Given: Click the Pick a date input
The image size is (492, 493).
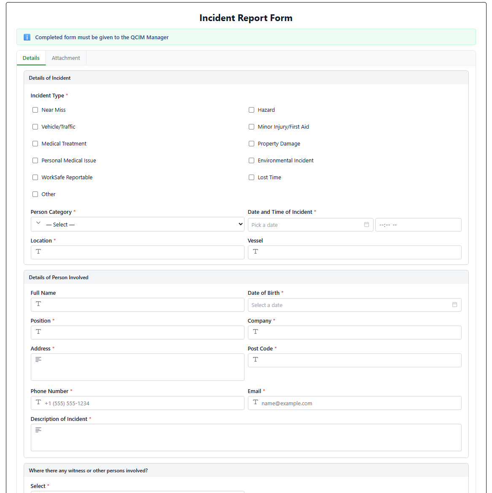Looking at the screenshot, I should [x=310, y=225].
